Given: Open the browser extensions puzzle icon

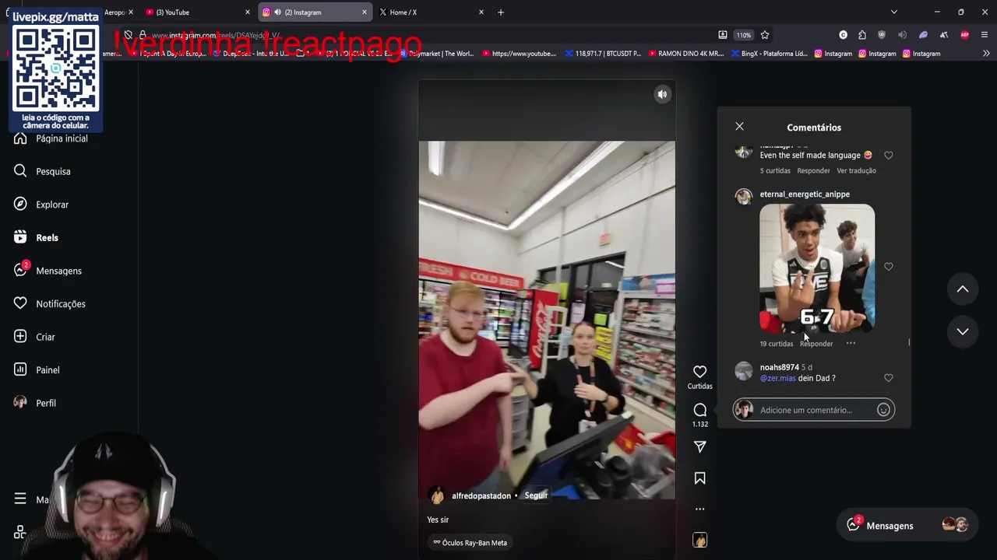Looking at the screenshot, I should 862,35.
